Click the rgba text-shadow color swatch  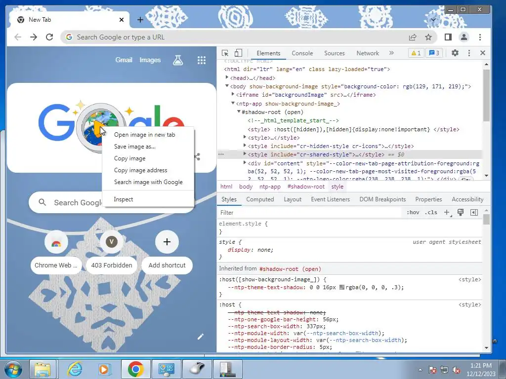[x=342, y=287]
